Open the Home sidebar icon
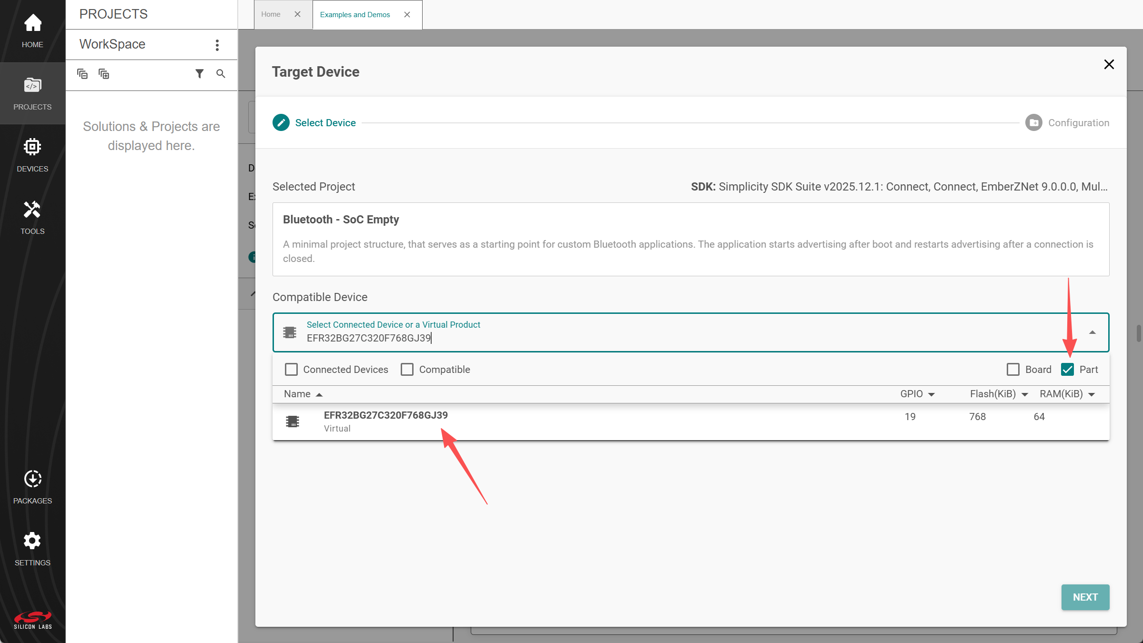 point(32,30)
